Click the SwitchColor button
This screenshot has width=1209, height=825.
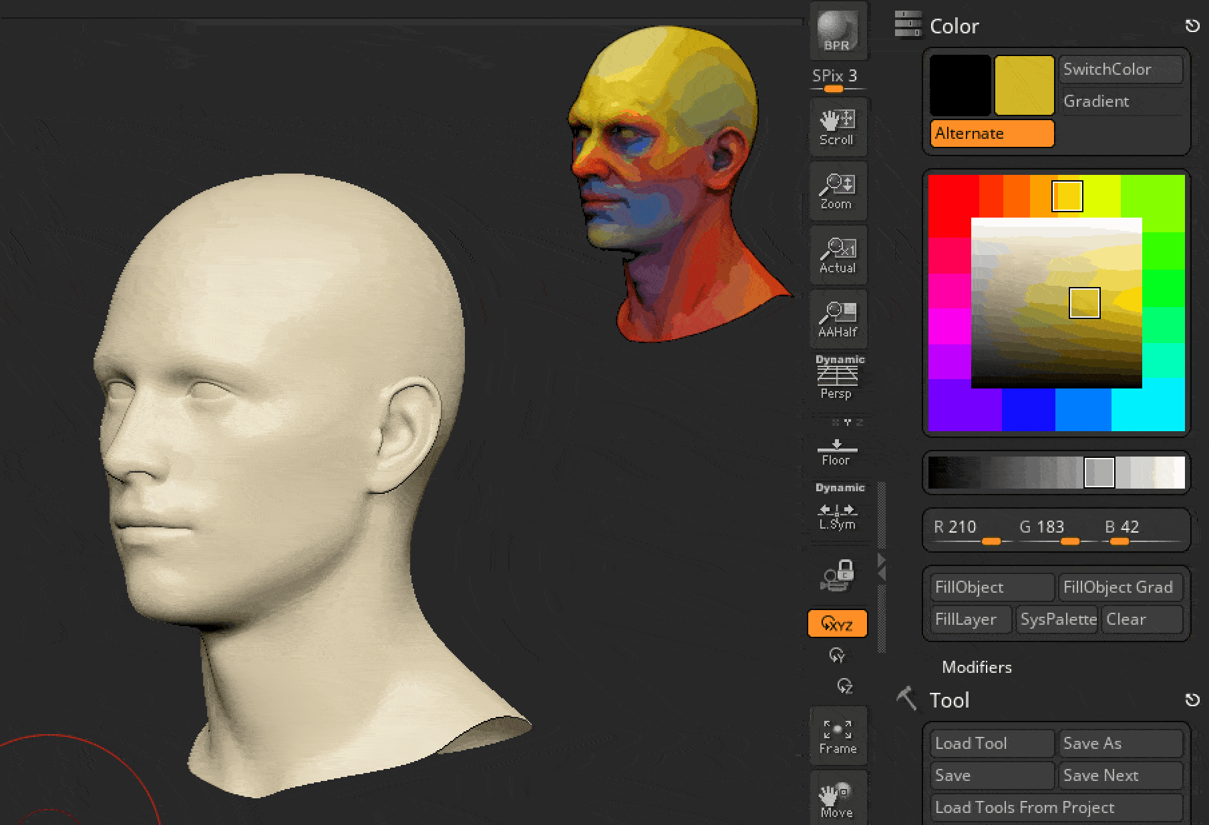1120,69
